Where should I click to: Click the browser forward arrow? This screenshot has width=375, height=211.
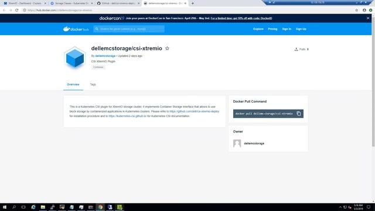(11, 11)
